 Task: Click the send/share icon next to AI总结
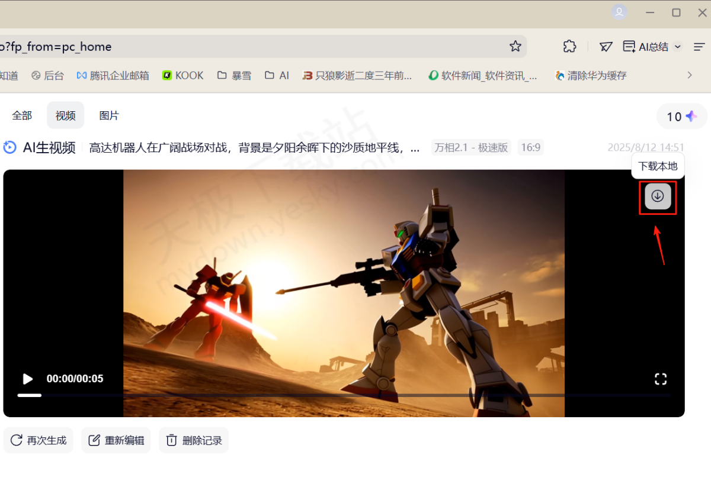[x=605, y=46]
